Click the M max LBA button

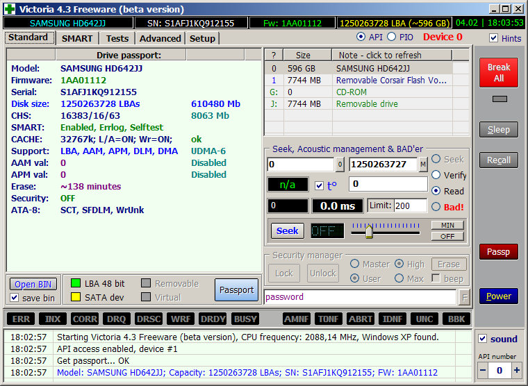pos(423,165)
